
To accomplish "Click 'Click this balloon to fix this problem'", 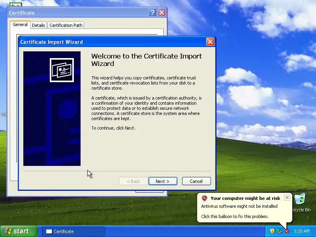I will click(235, 216).
